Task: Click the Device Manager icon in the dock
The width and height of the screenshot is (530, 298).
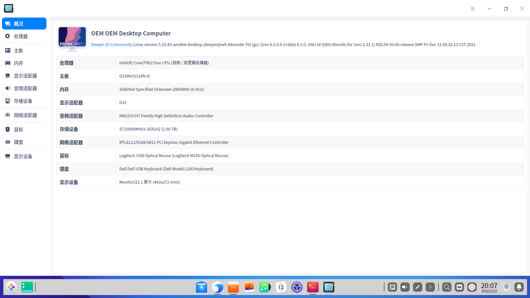Action: point(329,287)
